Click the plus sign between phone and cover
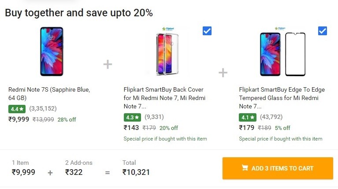338x189 pixels. pyautogui.click(x=108, y=64)
